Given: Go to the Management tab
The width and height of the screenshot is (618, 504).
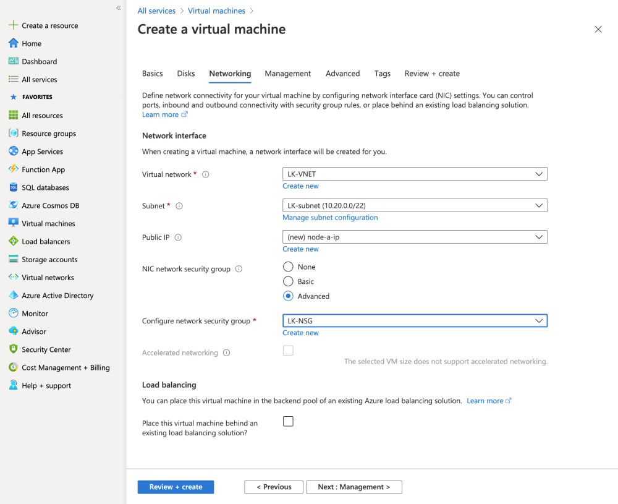Looking at the screenshot, I should tap(287, 74).
